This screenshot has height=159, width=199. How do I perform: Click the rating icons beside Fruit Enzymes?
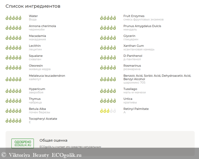point(108,18)
